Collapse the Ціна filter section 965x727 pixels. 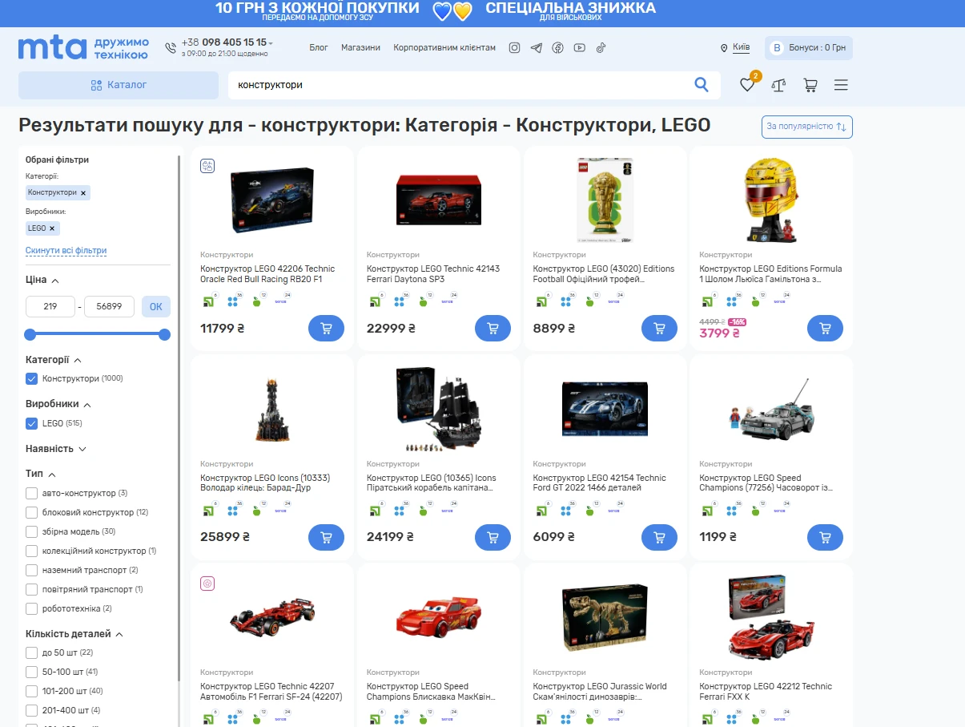click(x=55, y=281)
